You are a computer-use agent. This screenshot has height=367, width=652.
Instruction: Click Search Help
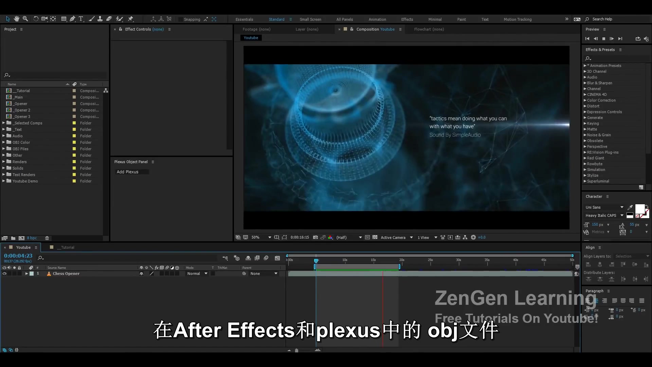point(602,19)
